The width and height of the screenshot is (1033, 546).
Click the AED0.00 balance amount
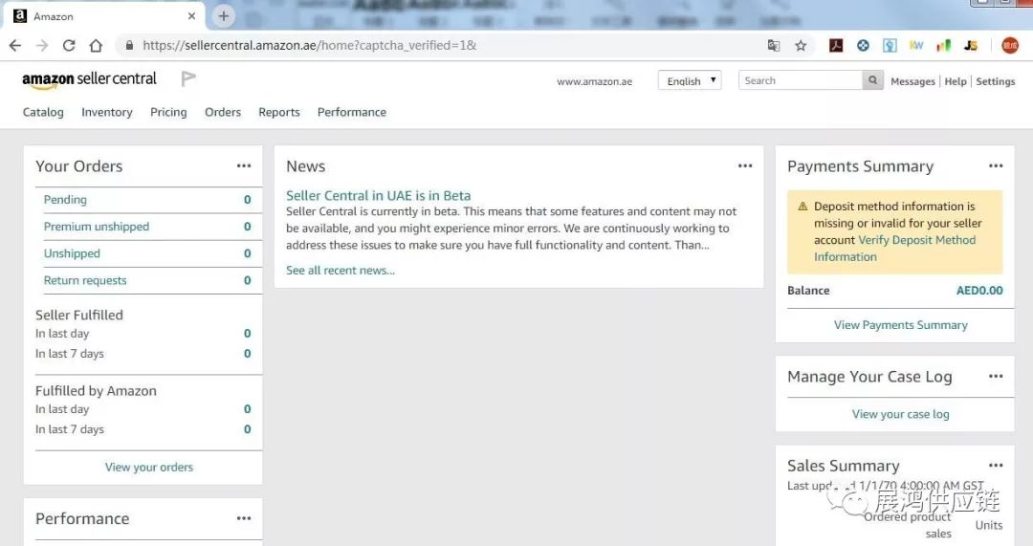(979, 291)
